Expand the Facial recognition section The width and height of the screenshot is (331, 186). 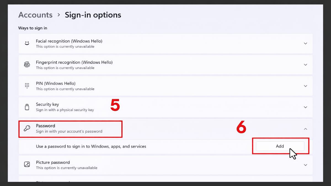306,44
